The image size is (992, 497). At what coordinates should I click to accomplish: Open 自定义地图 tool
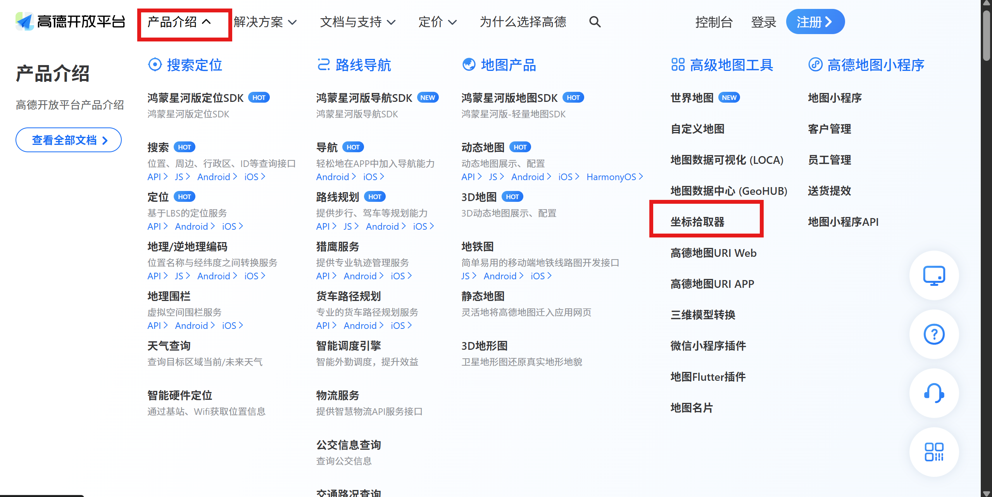[697, 129]
